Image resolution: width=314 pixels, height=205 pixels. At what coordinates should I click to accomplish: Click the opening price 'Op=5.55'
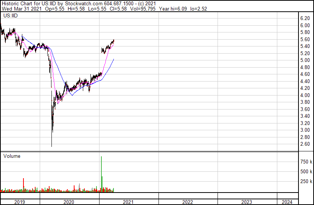click(55, 9)
